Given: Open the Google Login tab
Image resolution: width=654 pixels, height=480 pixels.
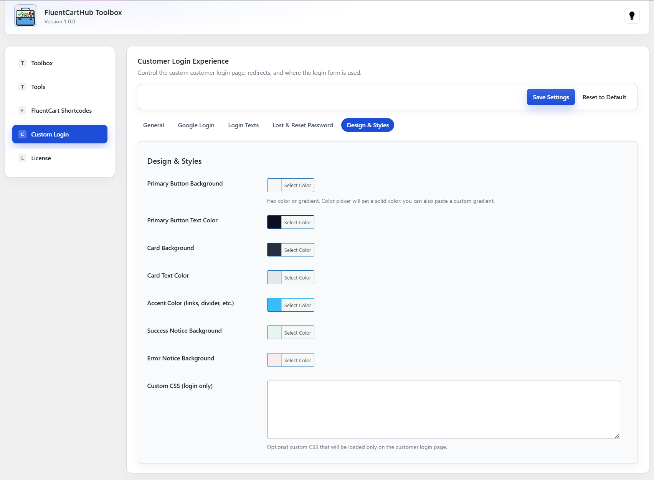Looking at the screenshot, I should (x=196, y=125).
